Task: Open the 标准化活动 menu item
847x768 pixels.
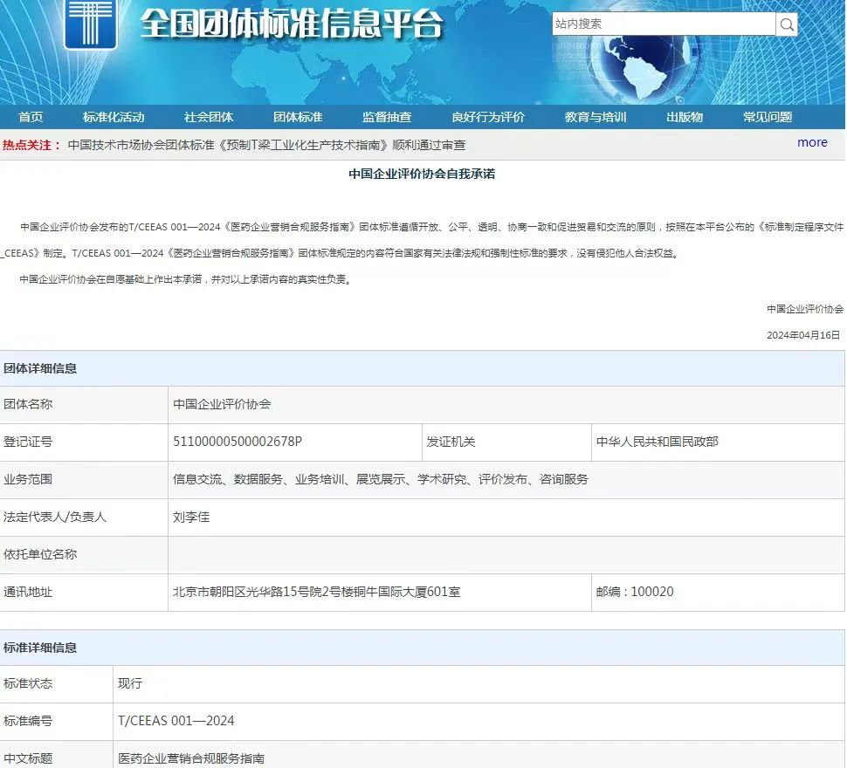Action: click(x=114, y=117)
